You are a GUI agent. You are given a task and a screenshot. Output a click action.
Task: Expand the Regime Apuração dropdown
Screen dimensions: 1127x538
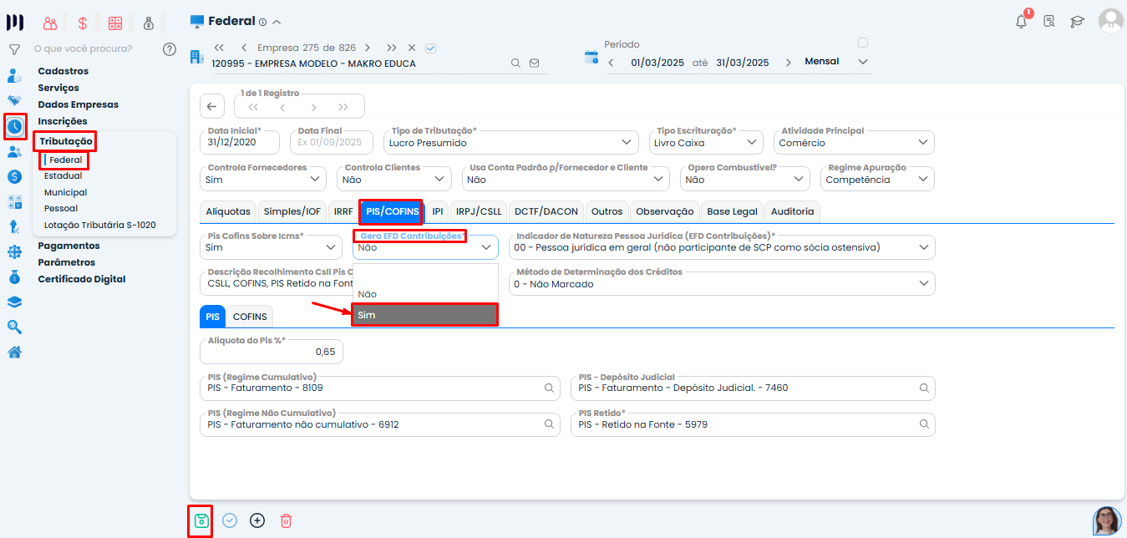tap(876, 180)
